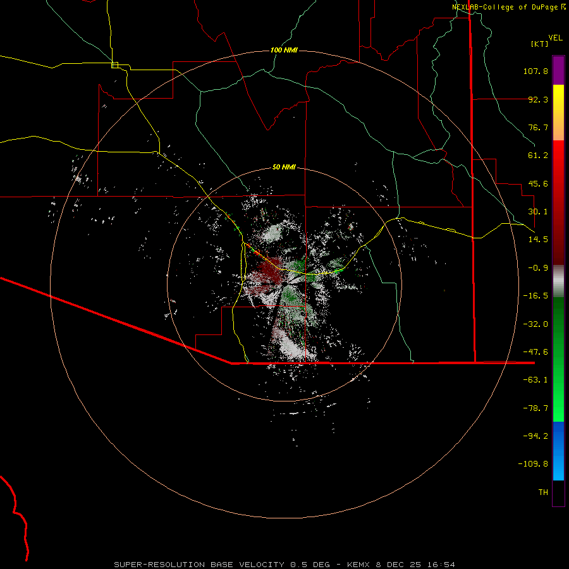569x569 pixels.
Task: Click the [KT] units label
Action: [540, 44]
